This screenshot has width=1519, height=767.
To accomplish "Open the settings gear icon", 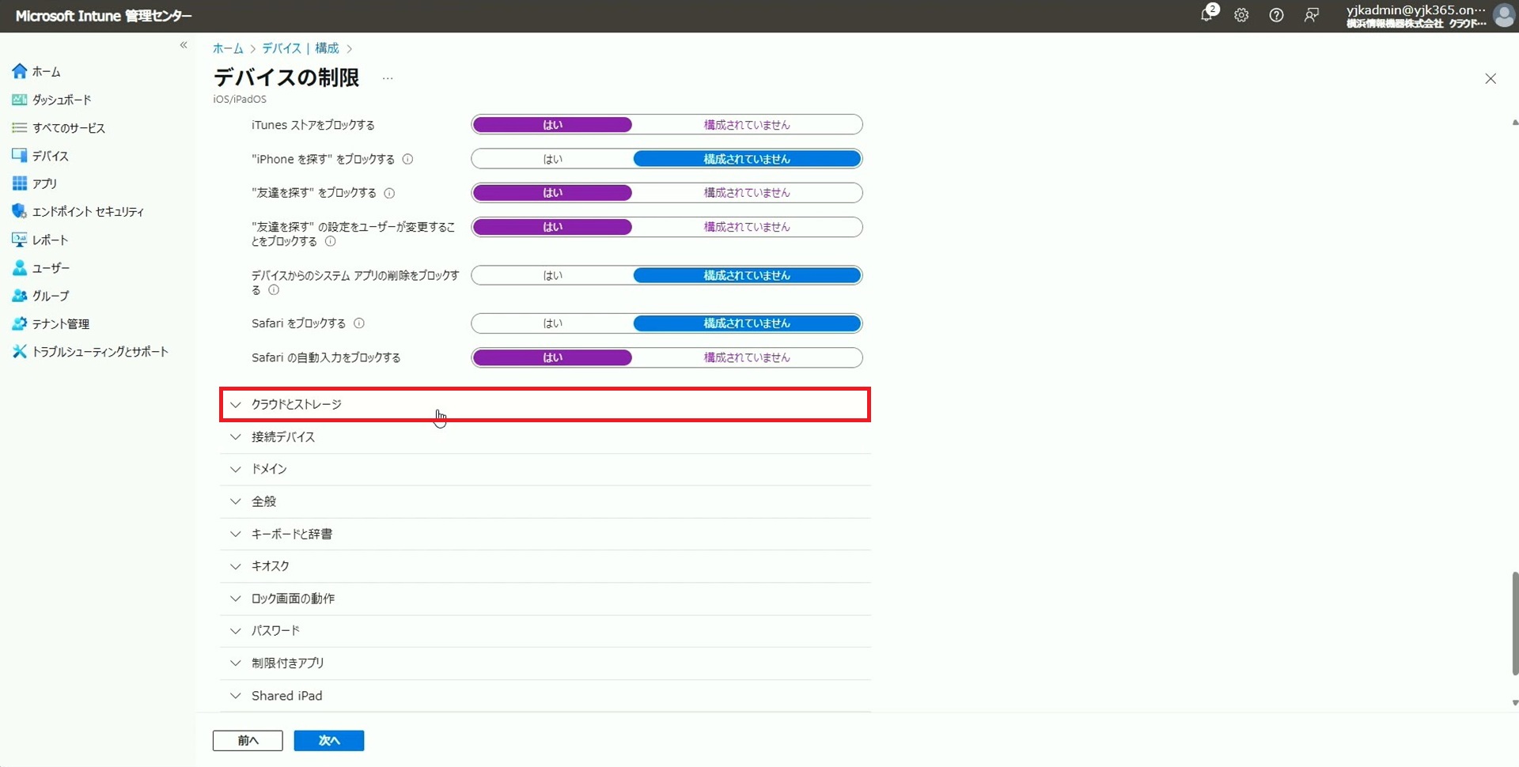I will [x=1241, y=15].
